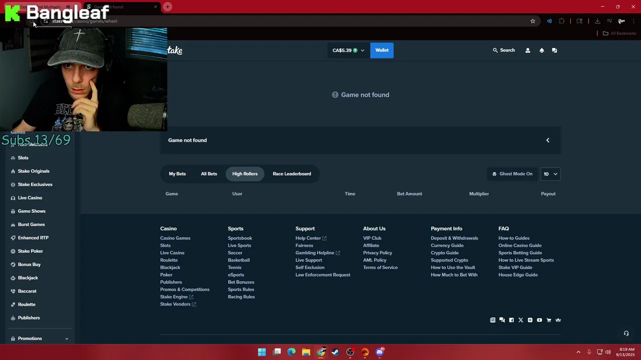Open the All Bookmarks folder

[619, 33]
